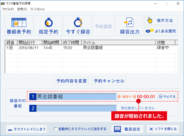Screen dimensions: 184x136
Task: Click the 予約キャンセル button
Action: 109,81
